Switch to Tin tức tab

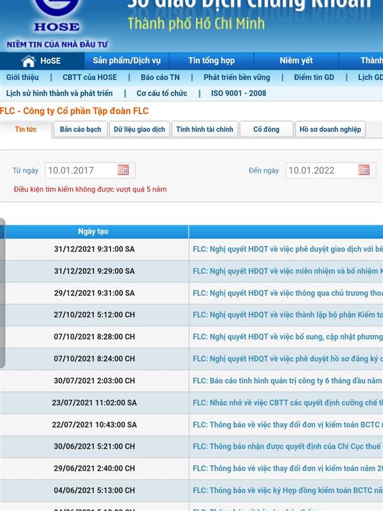[26, 130]
